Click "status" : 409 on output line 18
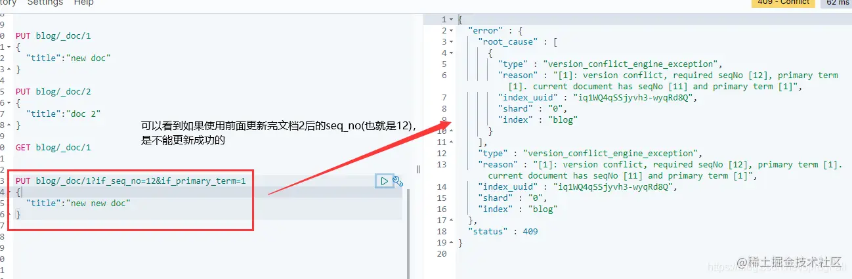The height and width of the screenshot is (279, 852). coord(503,232)
